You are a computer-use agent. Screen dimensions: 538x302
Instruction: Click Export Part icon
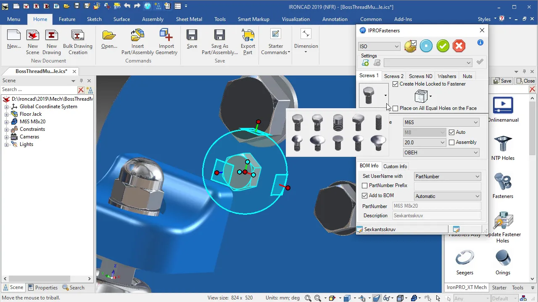[248, 36]
